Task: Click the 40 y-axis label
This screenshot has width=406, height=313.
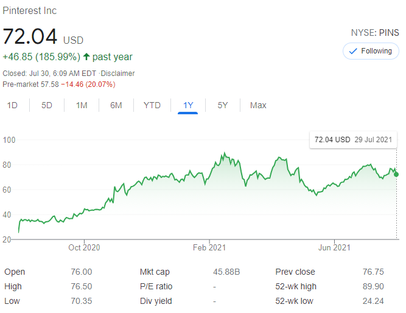Action: tap(7, 215)
